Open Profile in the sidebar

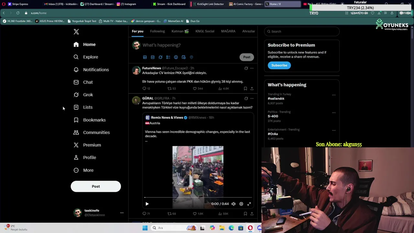point(85,158)
